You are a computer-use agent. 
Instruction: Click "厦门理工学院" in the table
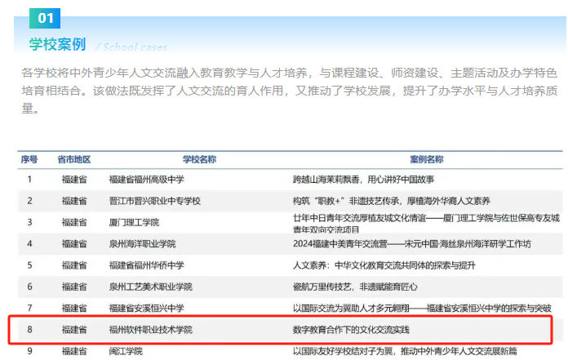[x=134, y=222]
